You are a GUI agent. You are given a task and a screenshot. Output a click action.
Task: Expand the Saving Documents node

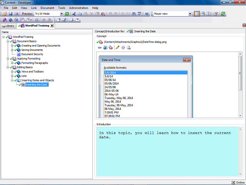12,50
